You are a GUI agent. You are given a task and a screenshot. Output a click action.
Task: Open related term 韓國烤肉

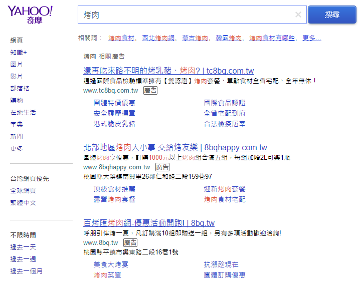coord(229,38)
